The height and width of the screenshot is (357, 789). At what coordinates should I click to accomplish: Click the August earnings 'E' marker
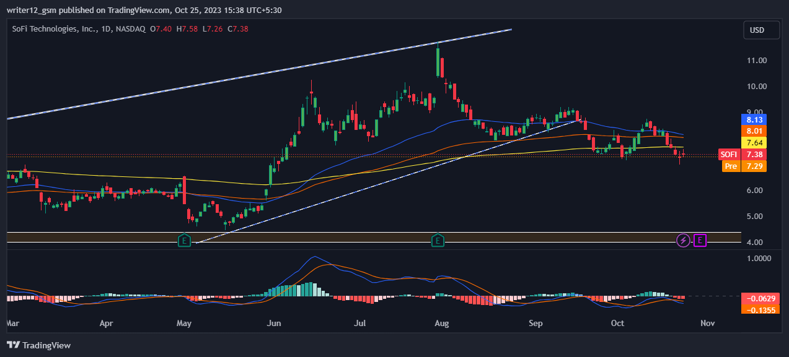point(438,240)
